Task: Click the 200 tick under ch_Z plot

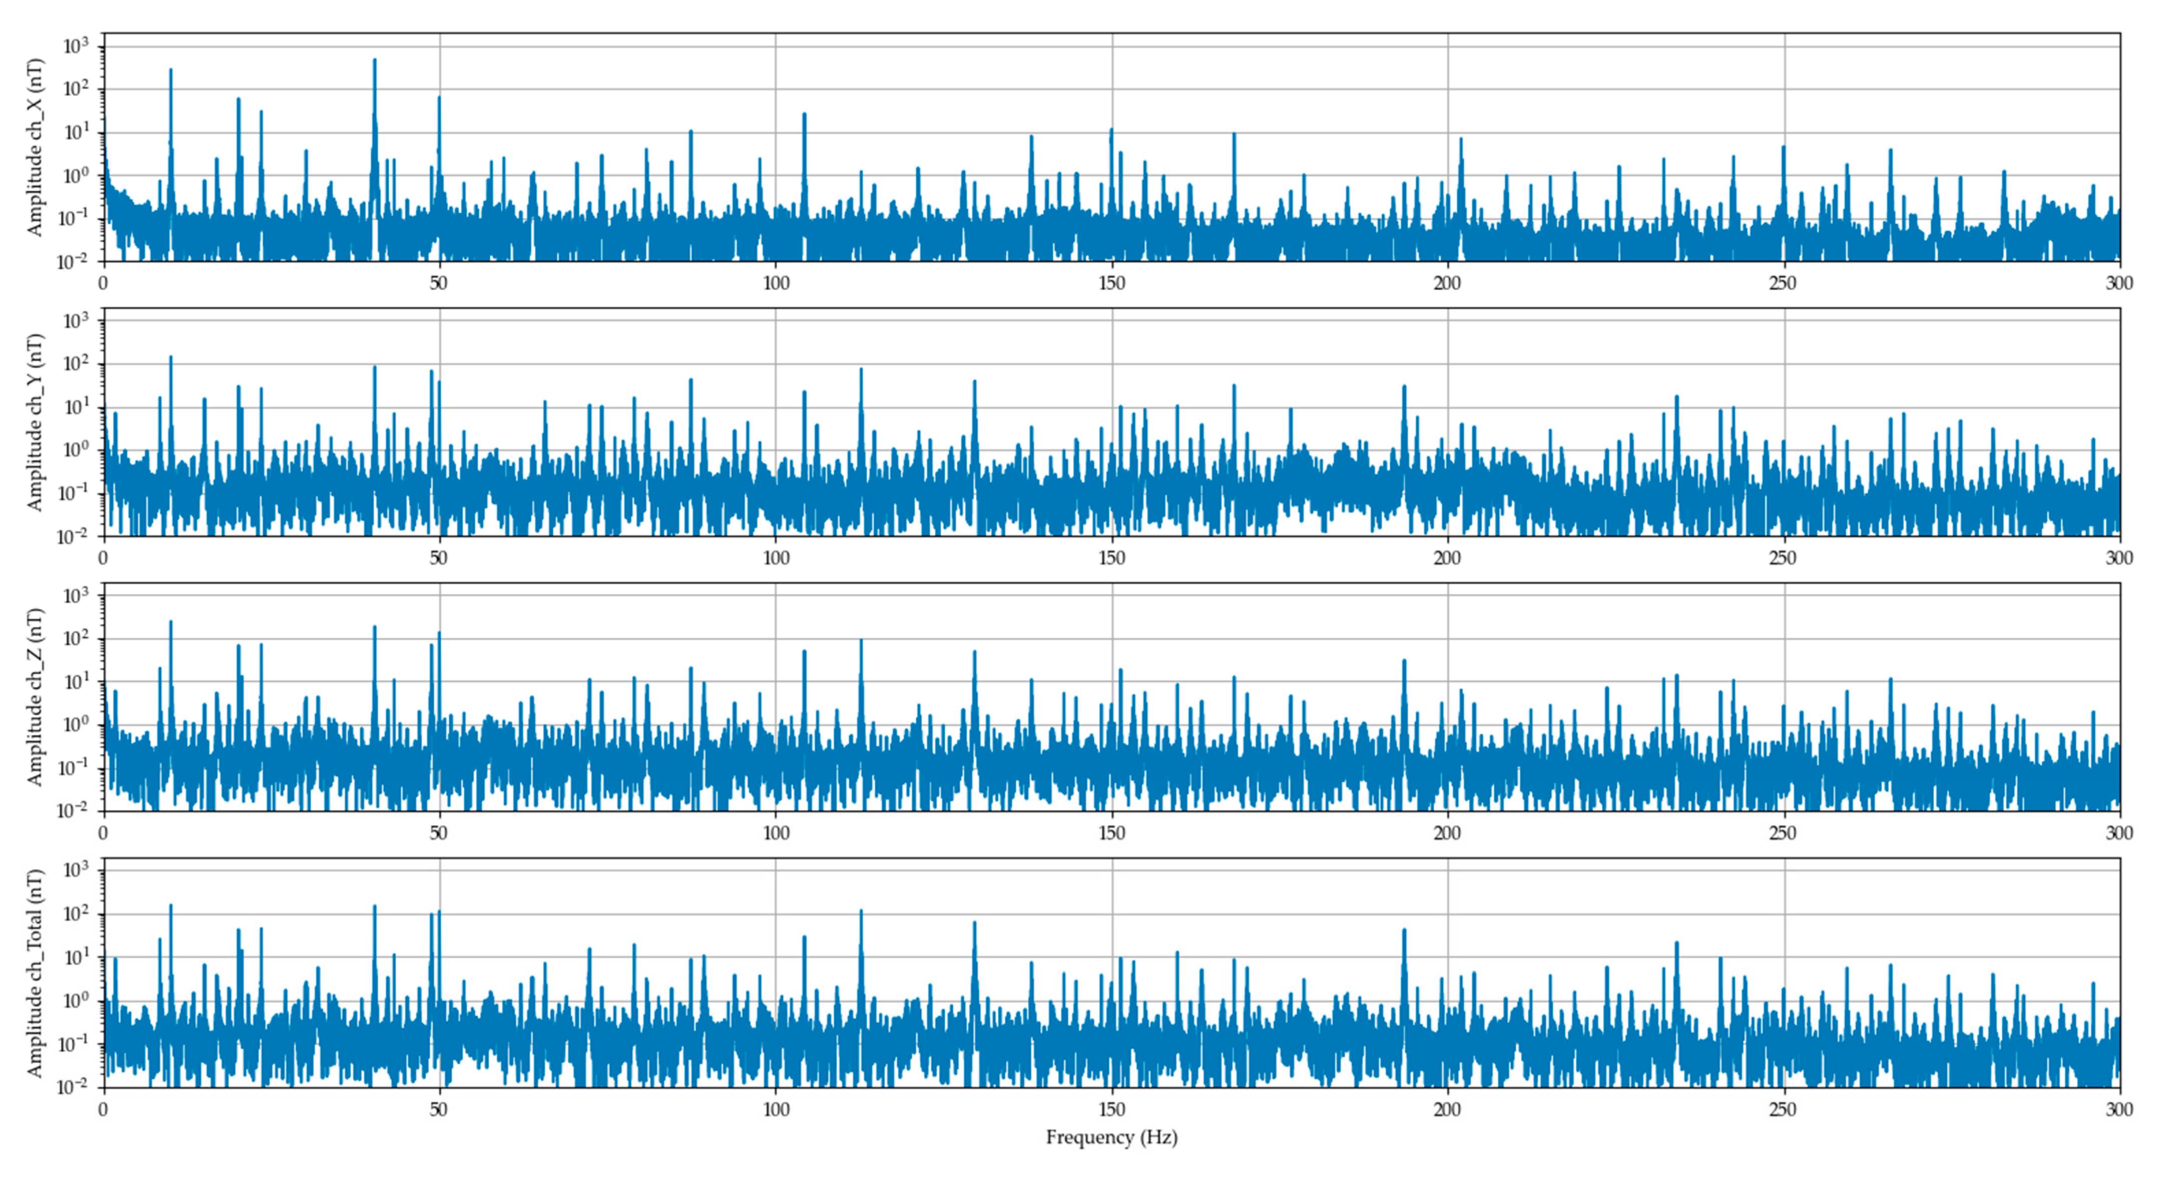Action: [x=1446, y=833]
